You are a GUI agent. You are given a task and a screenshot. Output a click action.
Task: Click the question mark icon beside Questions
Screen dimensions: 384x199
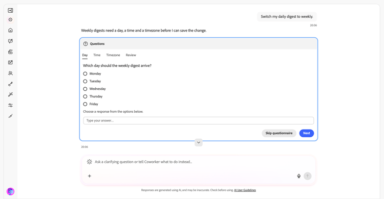[86, 44]
